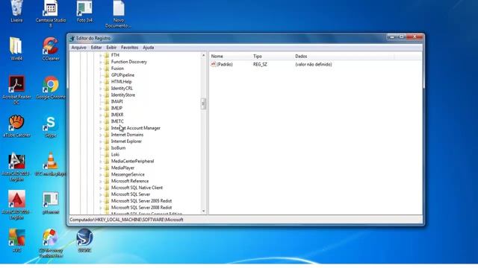
Task: Select the IMETC key
Action: click(x=117, y=121)
